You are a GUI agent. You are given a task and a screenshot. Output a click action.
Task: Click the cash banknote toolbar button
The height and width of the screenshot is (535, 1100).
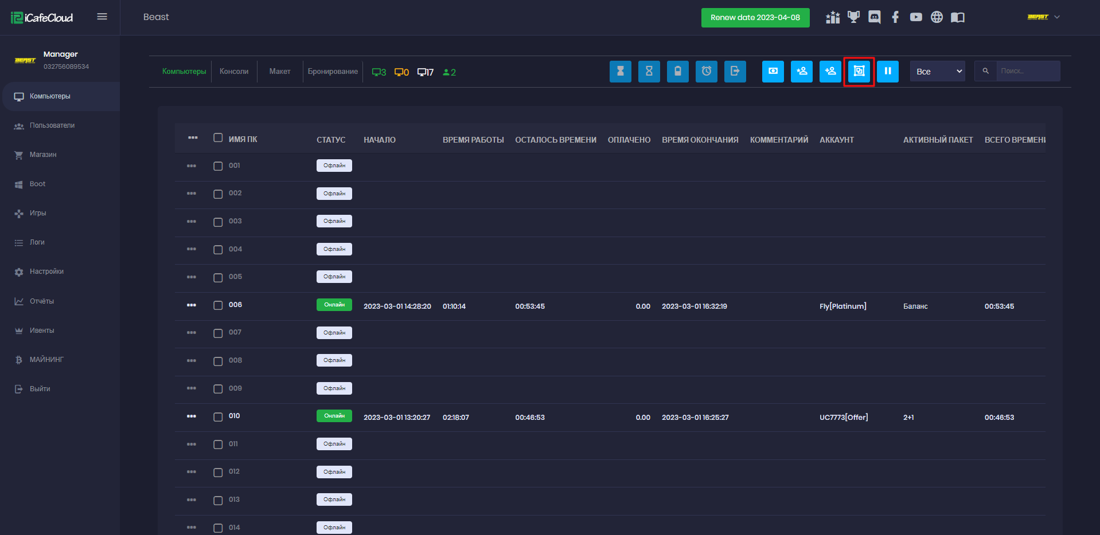pos(773,72)
